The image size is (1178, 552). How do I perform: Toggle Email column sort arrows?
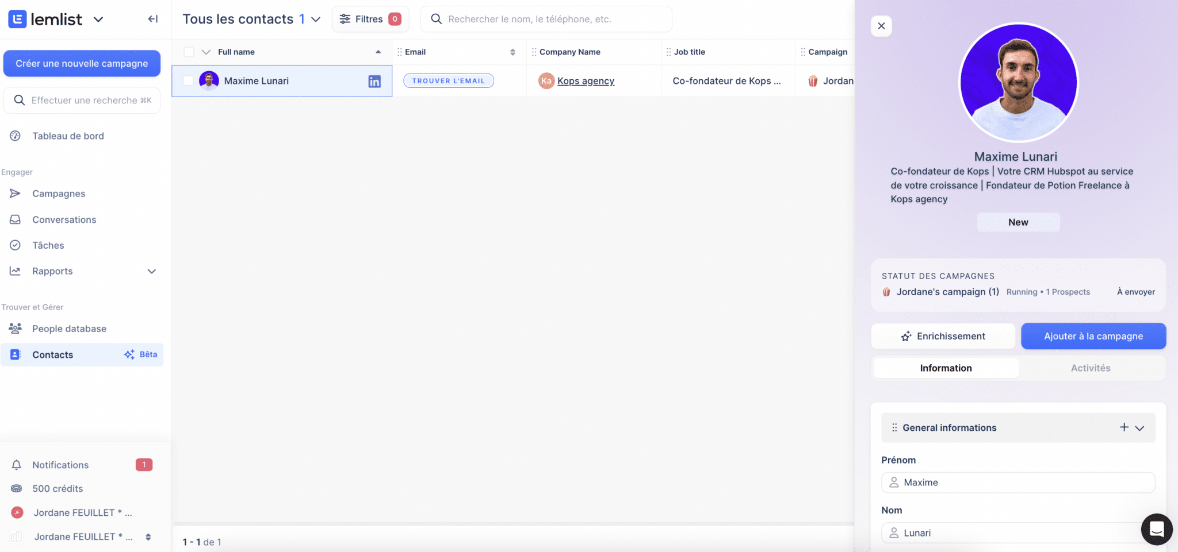point(512,52)
